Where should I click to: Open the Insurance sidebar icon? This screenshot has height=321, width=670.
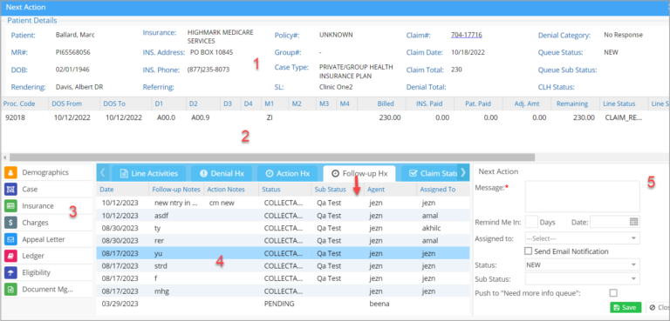[10, 206]
